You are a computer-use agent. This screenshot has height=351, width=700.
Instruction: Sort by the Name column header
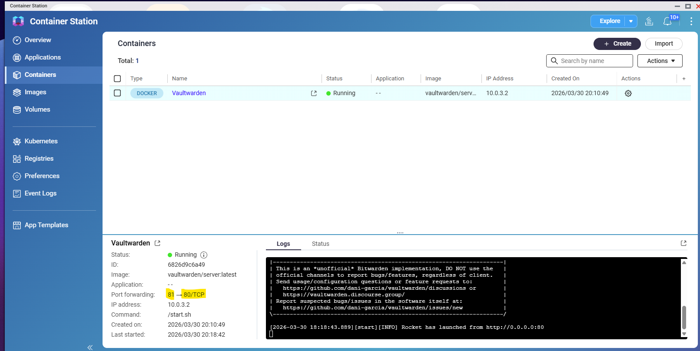point(179,79)
